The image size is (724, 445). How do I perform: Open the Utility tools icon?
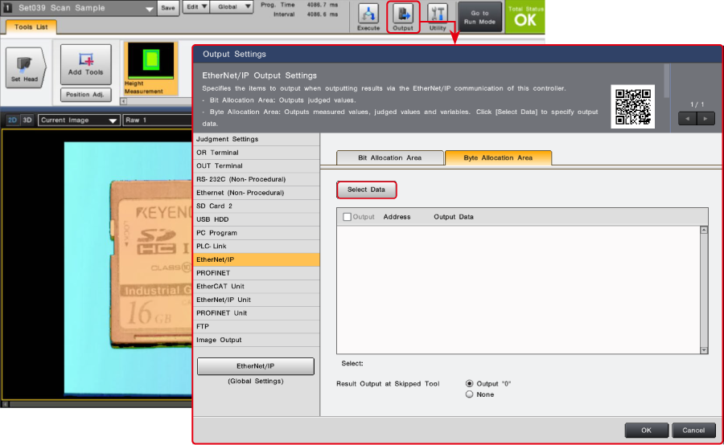(438, 17)
